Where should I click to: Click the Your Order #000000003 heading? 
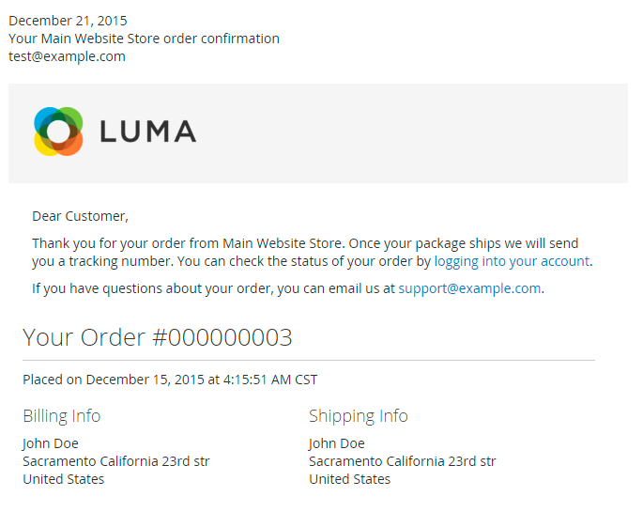pyautogui.click(x=158, y=337)
